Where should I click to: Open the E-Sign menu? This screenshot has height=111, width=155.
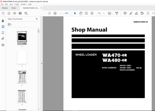click(x=16, y=4)
